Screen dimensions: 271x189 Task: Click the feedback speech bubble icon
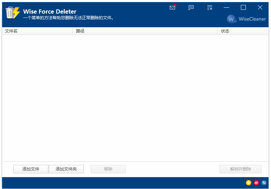click(191, 8)
